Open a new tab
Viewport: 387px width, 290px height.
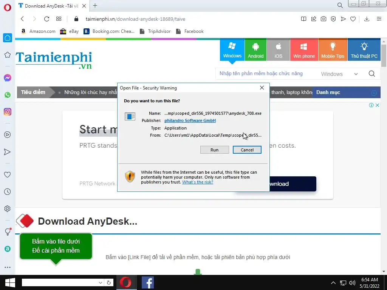click(x=95, y=5)
